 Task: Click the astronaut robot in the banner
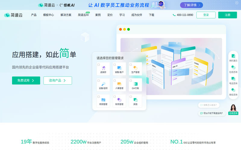[x=161, y=5]
